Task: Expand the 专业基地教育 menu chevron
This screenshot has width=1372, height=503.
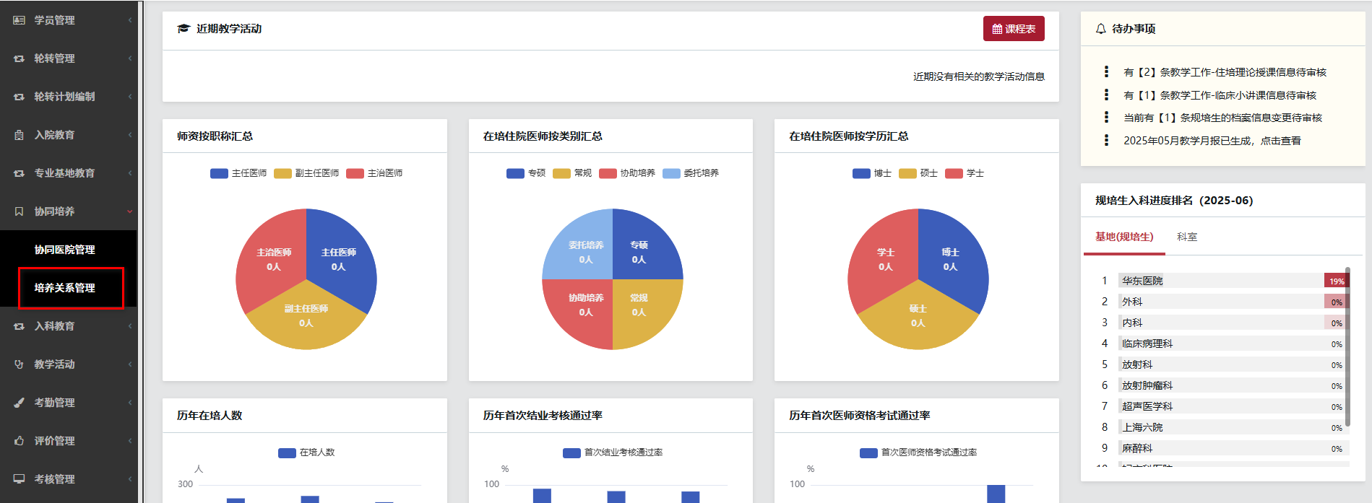Action: tap(130, 173)
